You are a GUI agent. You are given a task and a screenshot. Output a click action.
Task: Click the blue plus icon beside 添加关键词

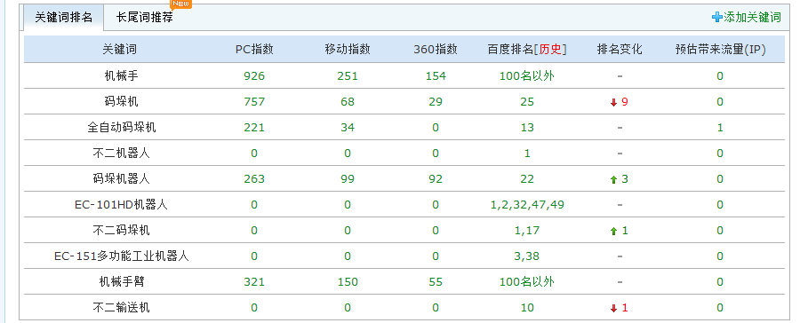[717, 18]
